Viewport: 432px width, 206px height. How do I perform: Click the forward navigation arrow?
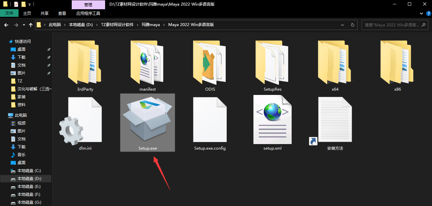[x=16, y=25]
